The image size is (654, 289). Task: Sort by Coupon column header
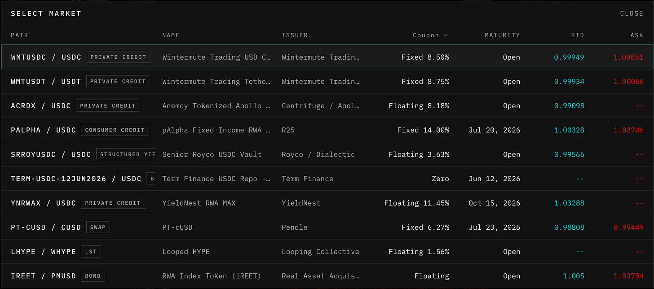tap(430, 35)
